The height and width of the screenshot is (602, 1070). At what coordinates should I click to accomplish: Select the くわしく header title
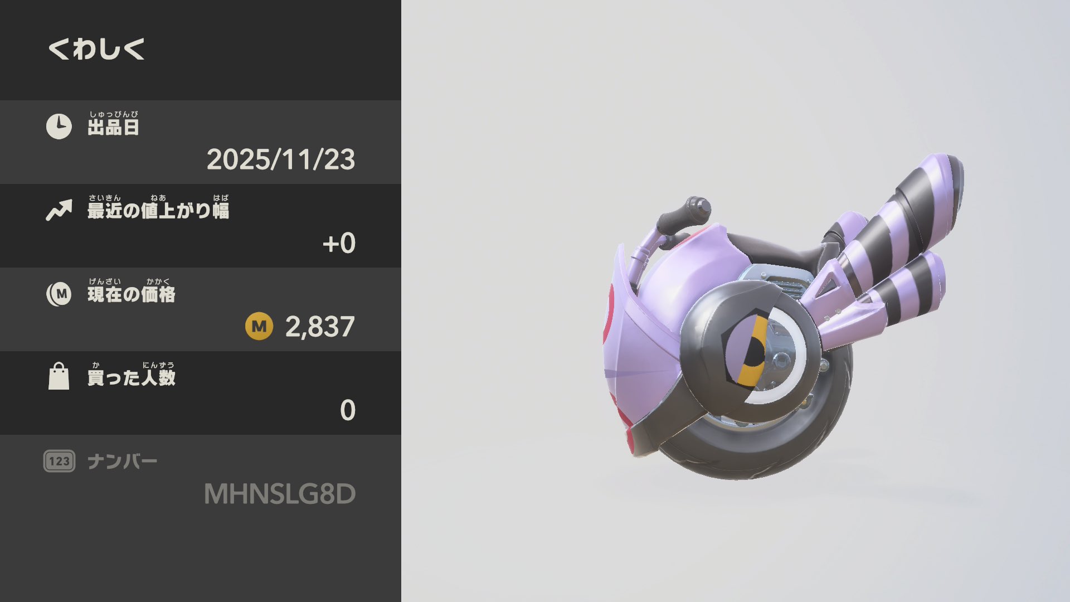96,48
